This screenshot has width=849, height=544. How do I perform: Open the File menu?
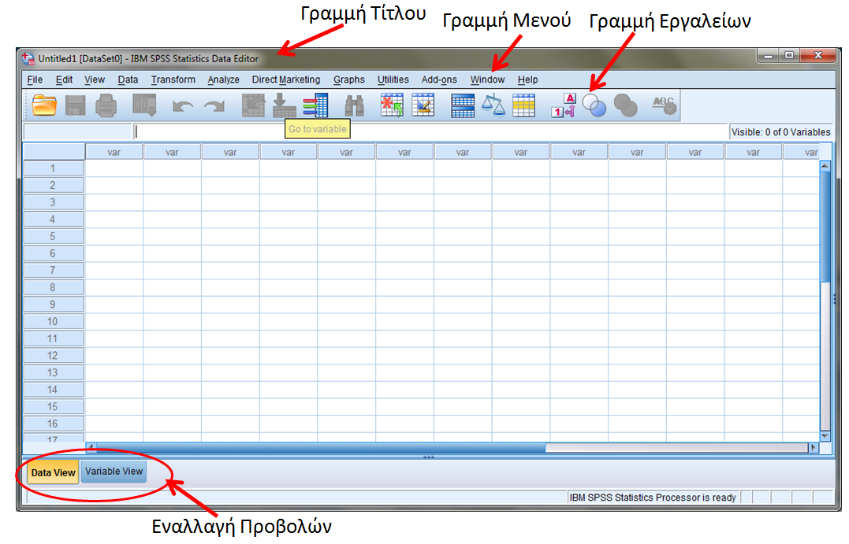tap(35, 80)
